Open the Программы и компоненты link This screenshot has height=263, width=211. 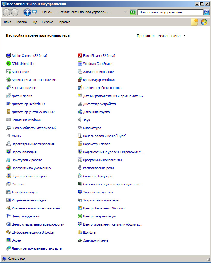(102, 160)
